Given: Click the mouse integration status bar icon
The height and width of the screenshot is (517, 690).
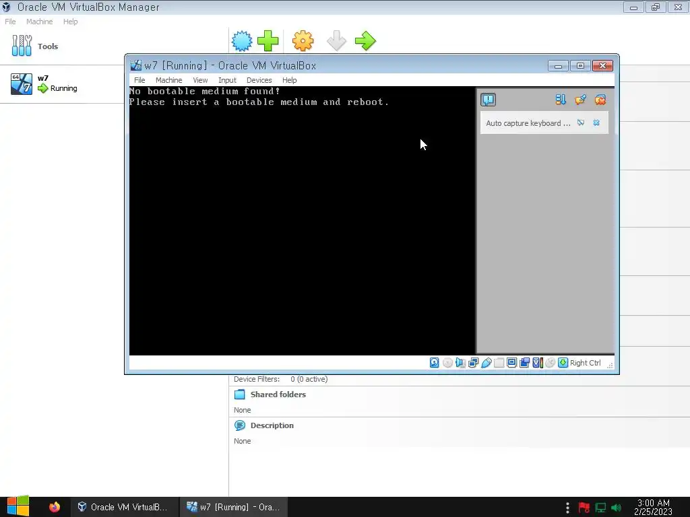Looking at the screenshot, I should pos(550,363).
